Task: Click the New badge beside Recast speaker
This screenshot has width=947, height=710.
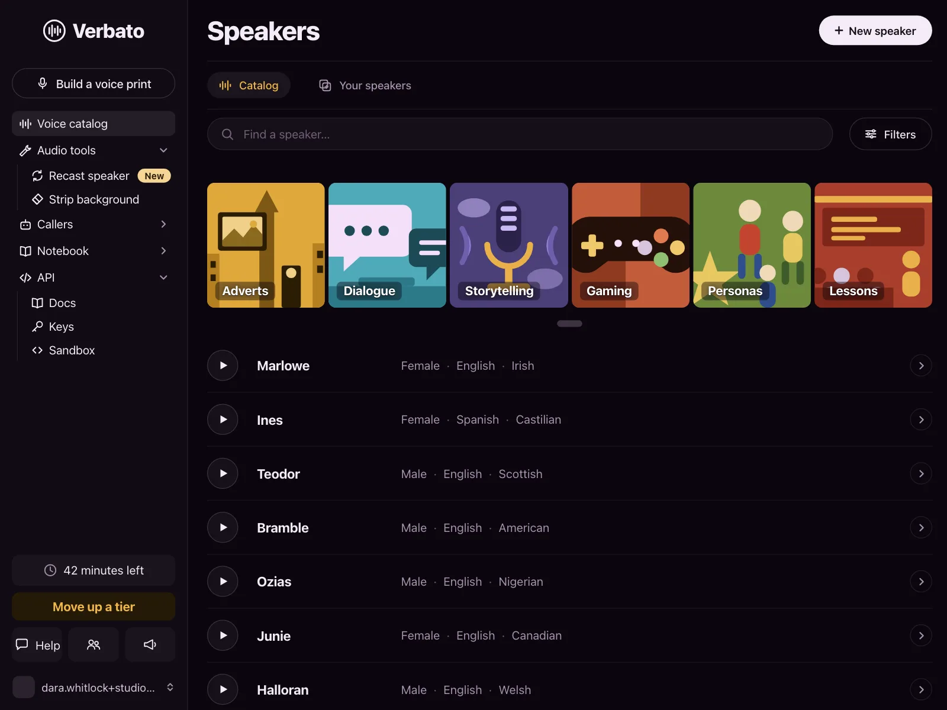Action: click(154, 176)
